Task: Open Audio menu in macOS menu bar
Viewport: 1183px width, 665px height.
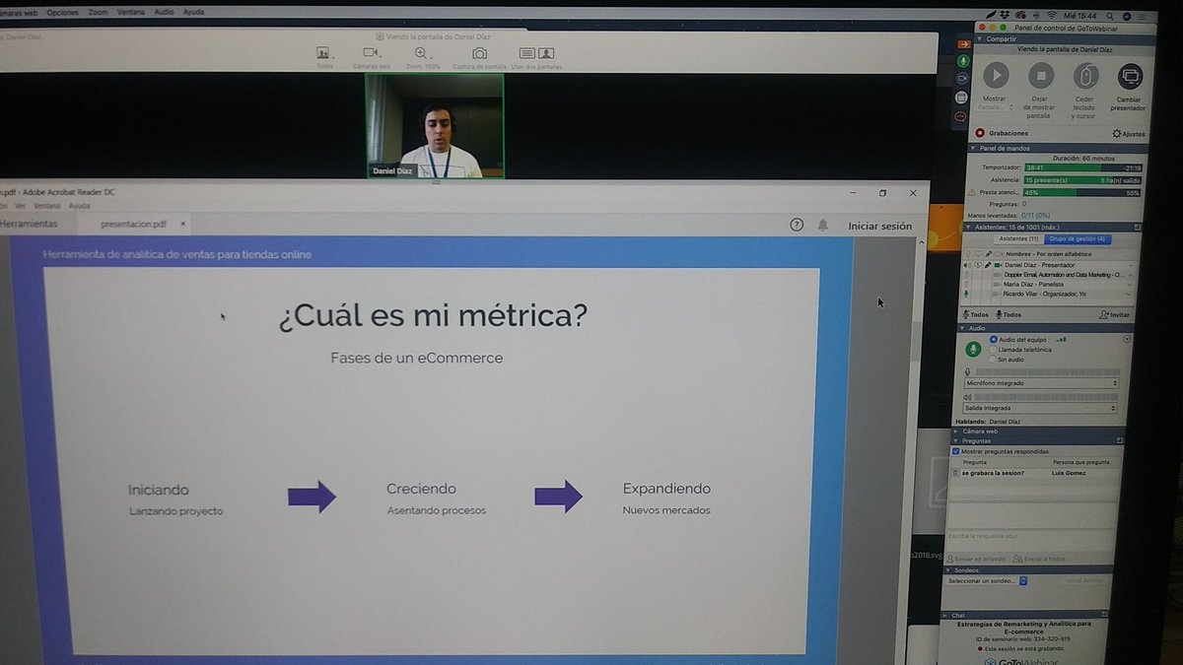Action: pyautogui.click(x=164, y=12)
